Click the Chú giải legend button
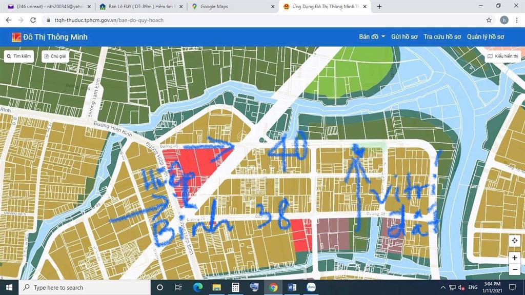The width and height of the screenshot is (525, 295). coord(55,56)
